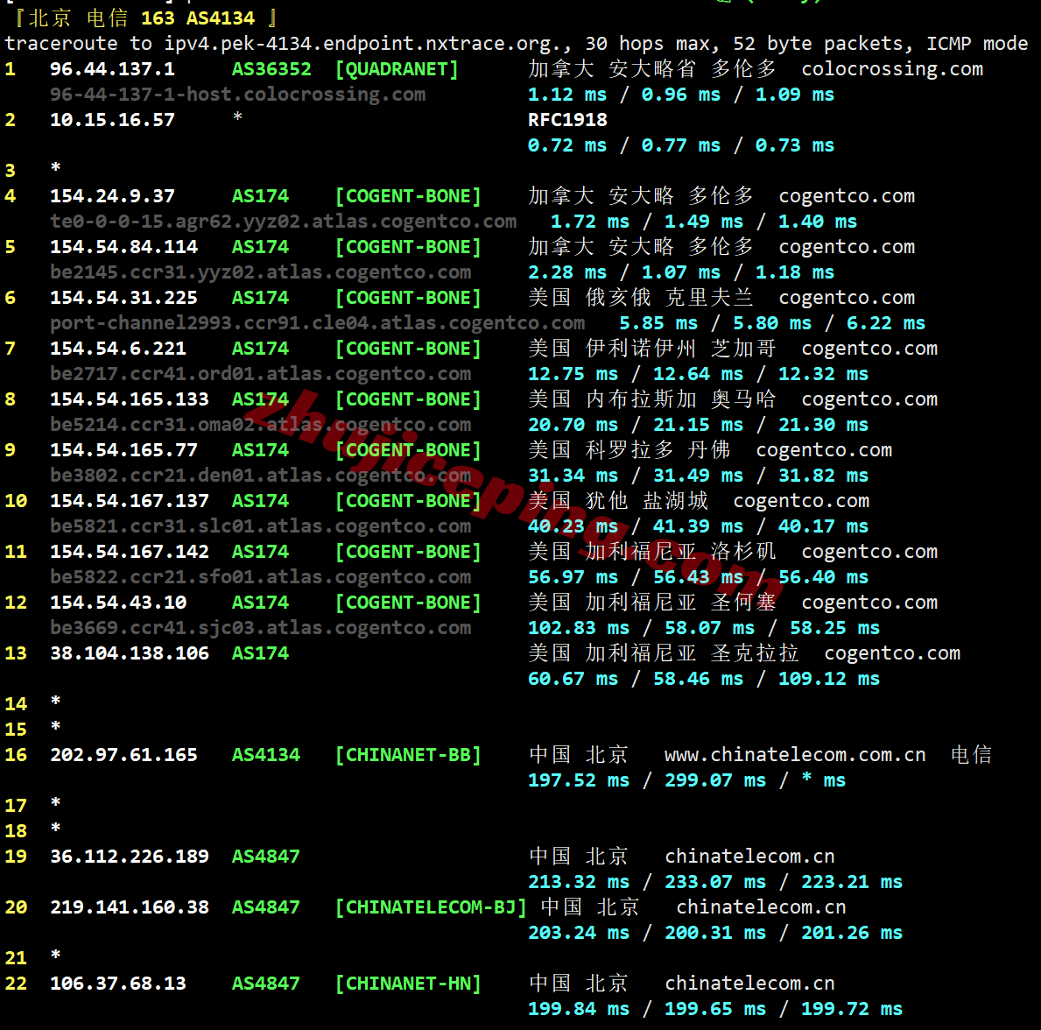Click the '199.84 ms' latency value
Screen dimensions: 1041x1030
coord(579,1009)
